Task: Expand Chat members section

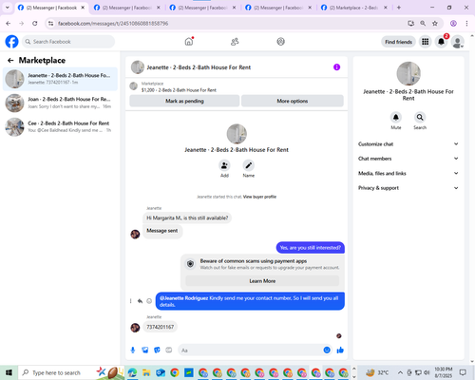Action: 408,159
